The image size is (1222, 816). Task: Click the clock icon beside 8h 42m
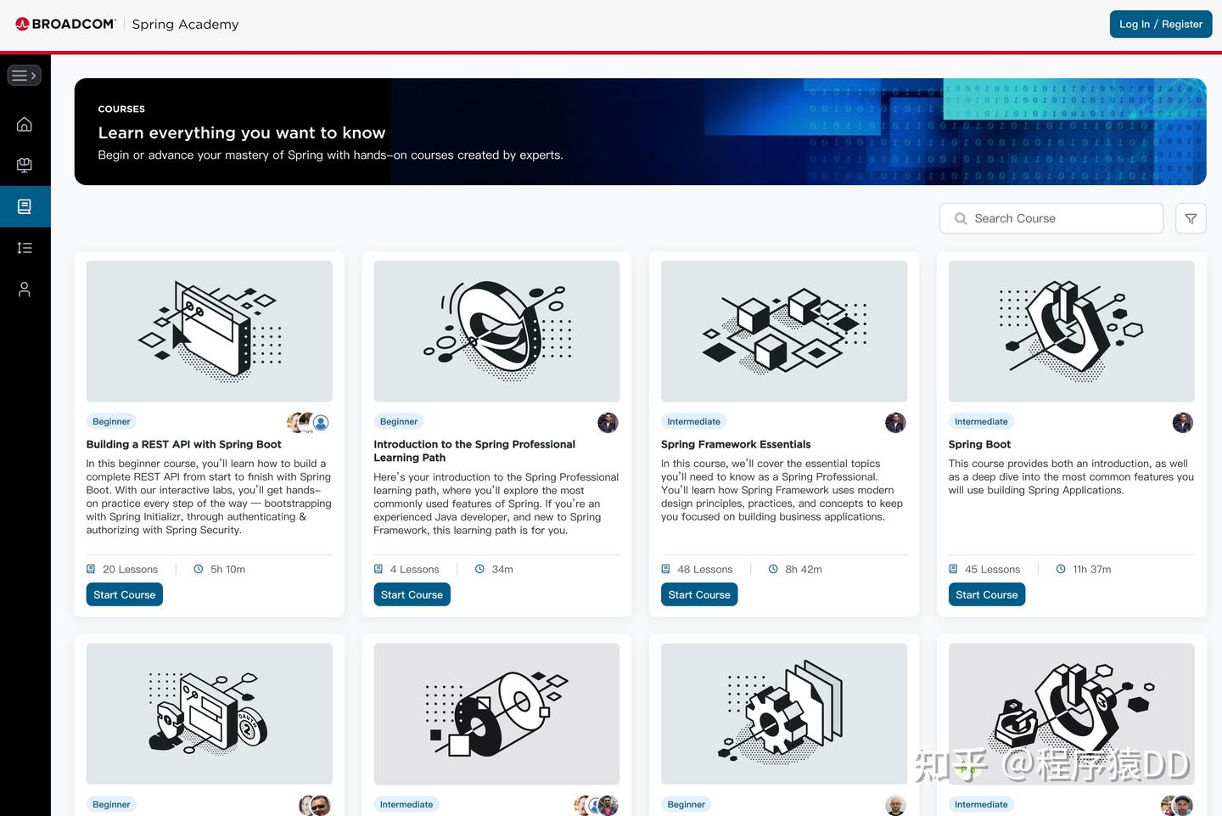click(x=773, y=569)
